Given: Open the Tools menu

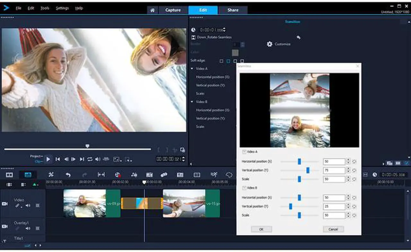Looking at the screenshot, I should click(45, 8).
